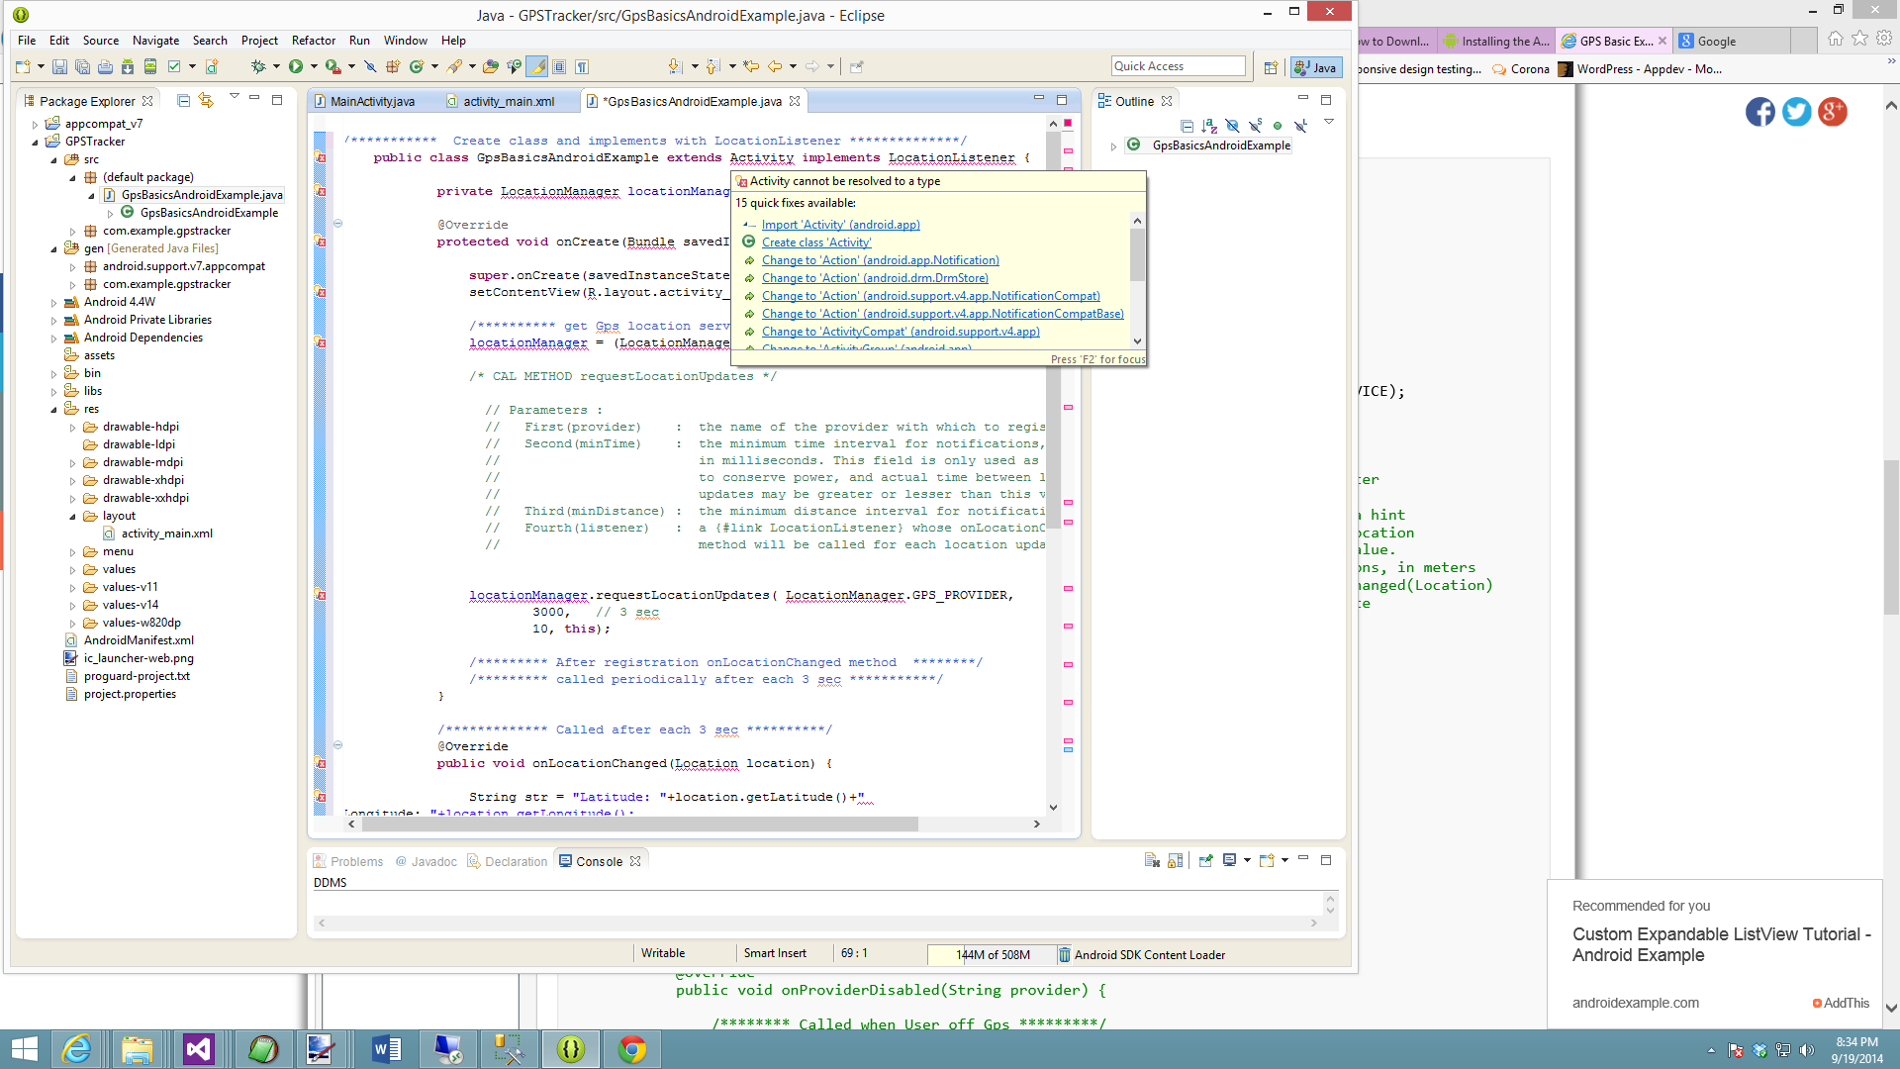Click the heap memory usage bar
The image size is (1900, 1069).
[992, 954]
